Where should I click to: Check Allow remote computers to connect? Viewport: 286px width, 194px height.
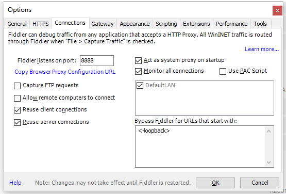[x=17, y=98]
